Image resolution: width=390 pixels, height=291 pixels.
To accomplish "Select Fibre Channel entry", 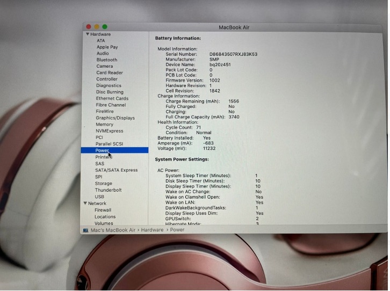I will (111, 105).
